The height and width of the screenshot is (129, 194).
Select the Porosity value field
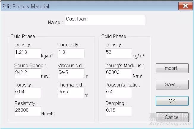(27, 93)
